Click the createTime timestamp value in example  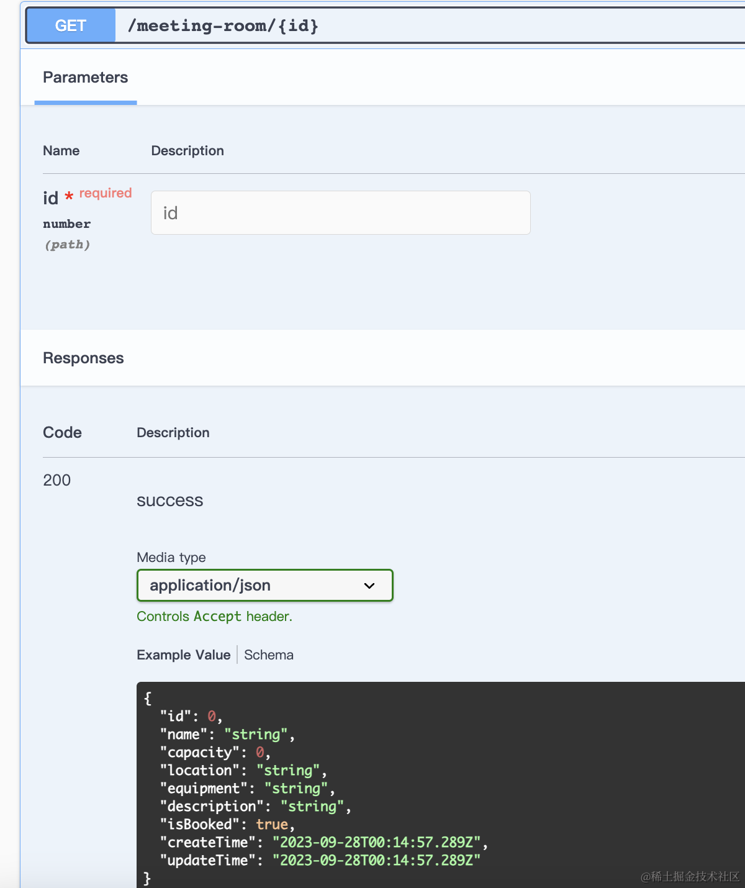click(x=376, y=843)
